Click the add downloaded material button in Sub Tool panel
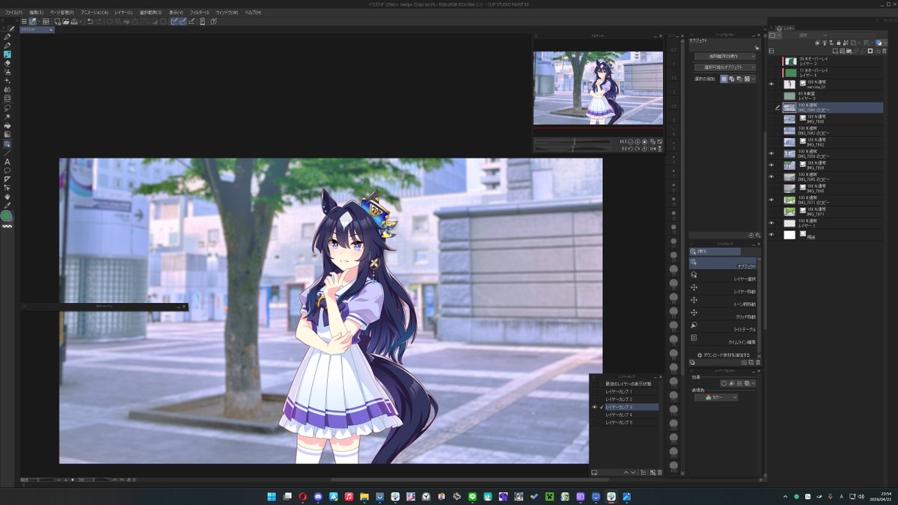The height and width of the screenshot is (505, 898). click(x=724, y=355)
